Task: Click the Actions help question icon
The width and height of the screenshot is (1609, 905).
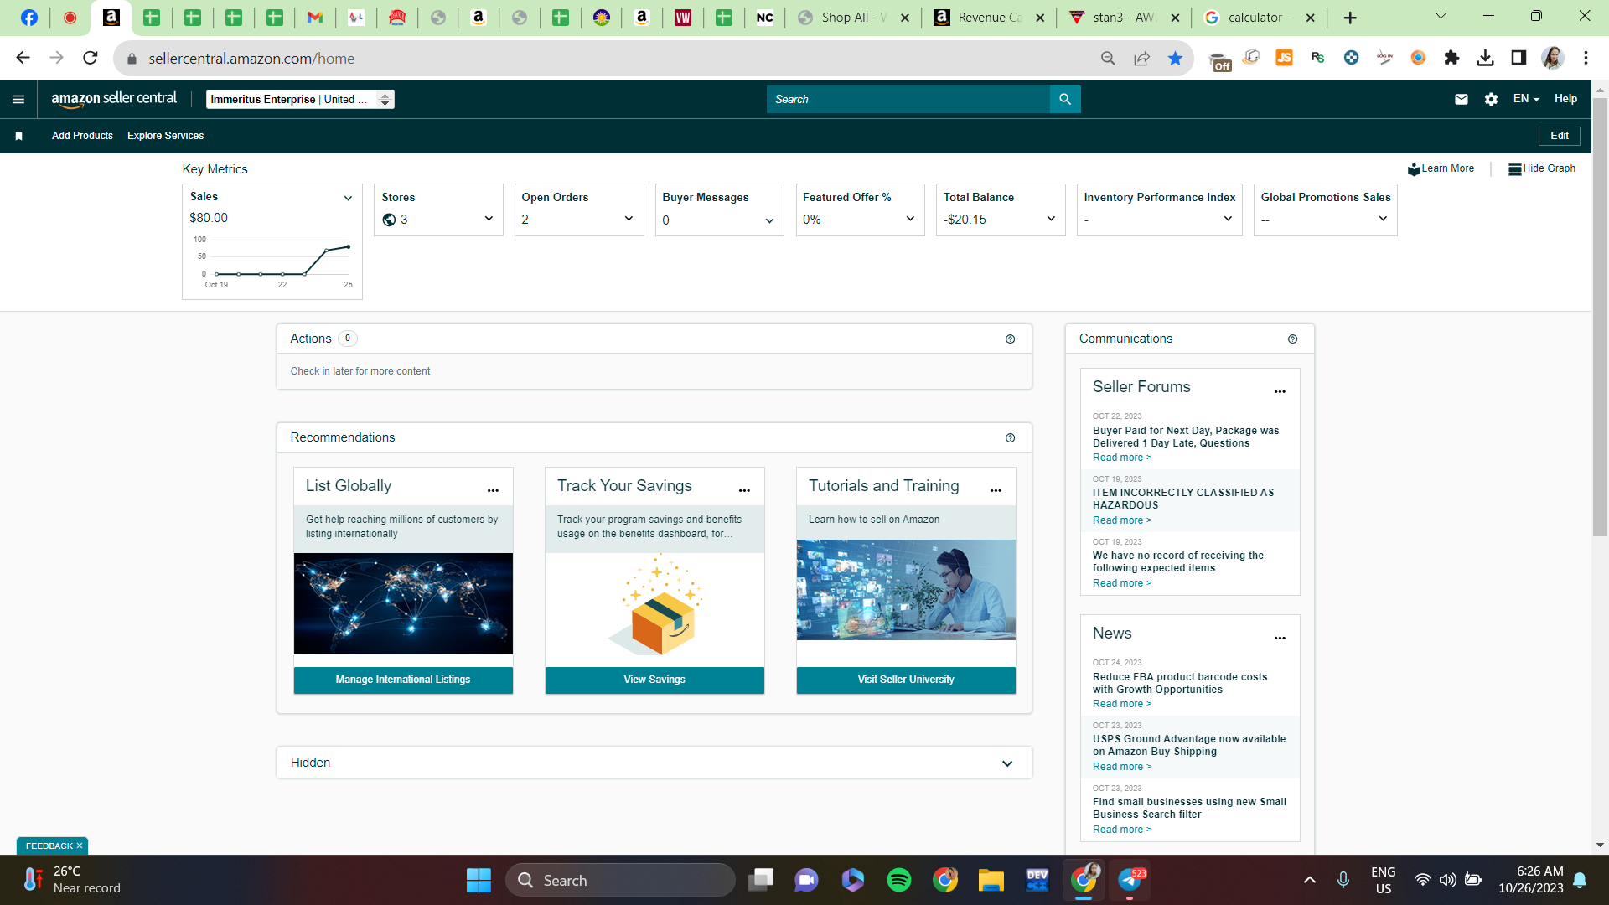Action: (1010, 339)
